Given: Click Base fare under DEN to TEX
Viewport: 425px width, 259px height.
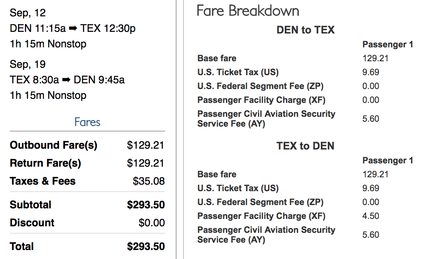Looking at the screenshot, I should [217, 58].
